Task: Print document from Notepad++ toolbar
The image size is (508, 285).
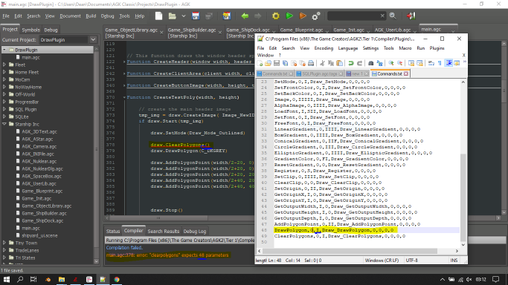Action: tap(311, 63)
